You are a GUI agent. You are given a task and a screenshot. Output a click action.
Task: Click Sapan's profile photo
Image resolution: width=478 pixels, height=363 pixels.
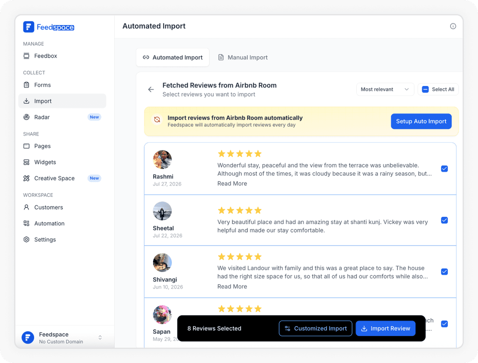click(162, 314)
